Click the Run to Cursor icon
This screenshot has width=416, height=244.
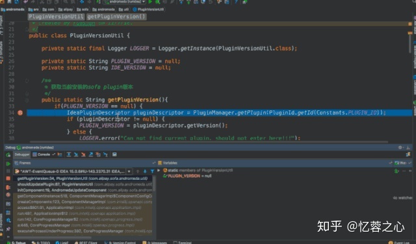point(105,154)
